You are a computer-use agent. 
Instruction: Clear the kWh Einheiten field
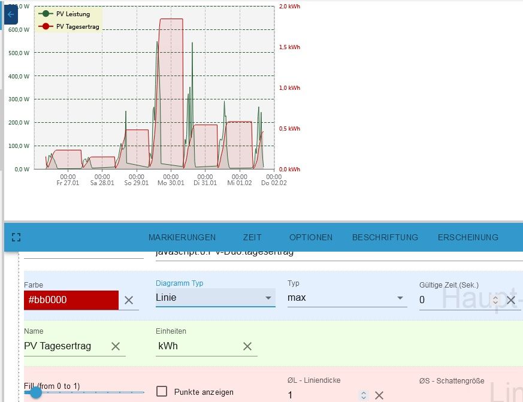coord(247,346)
